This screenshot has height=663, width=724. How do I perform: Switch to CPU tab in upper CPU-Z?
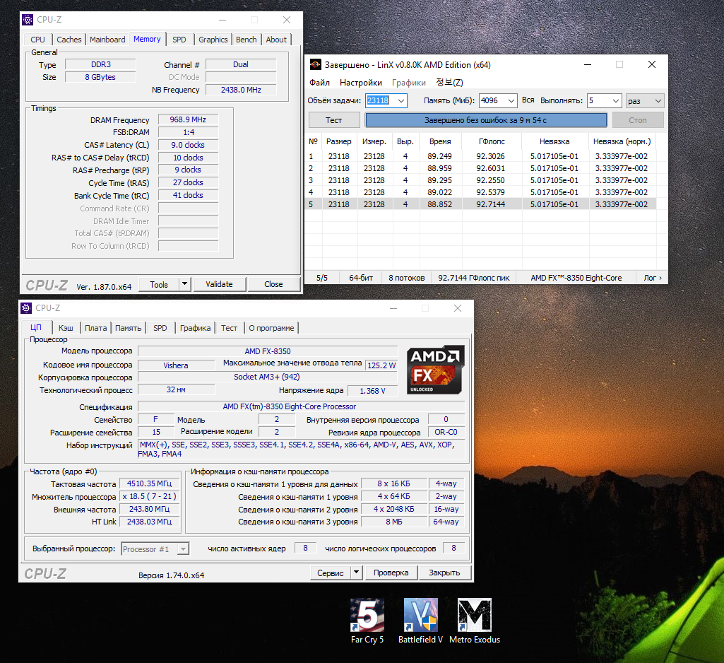[37, 40]
